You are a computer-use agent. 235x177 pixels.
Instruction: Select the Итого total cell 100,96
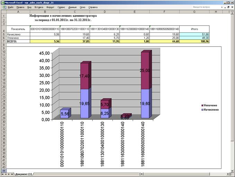pos(195,41)
